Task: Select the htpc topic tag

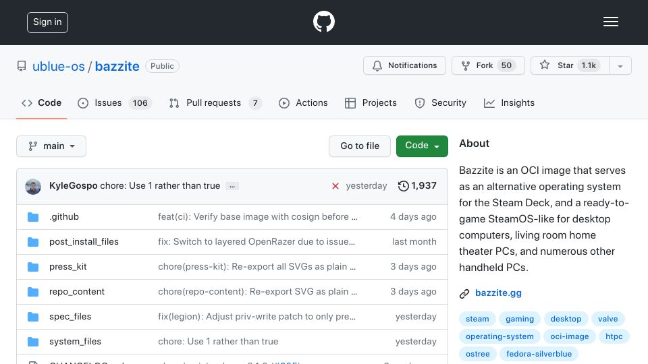Action: click(614, 336)
